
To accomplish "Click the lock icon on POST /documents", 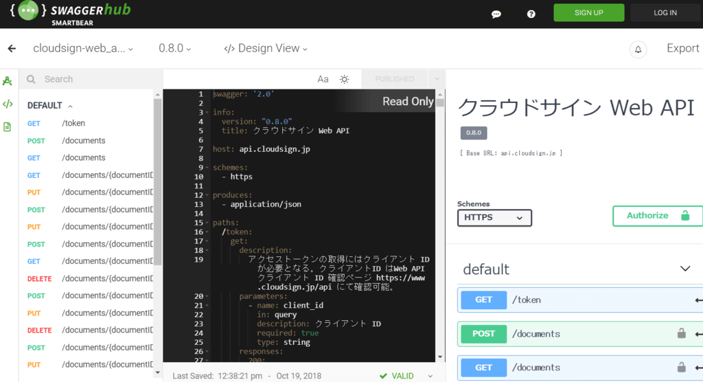I will pyautogui.click(x=682, y=333).
